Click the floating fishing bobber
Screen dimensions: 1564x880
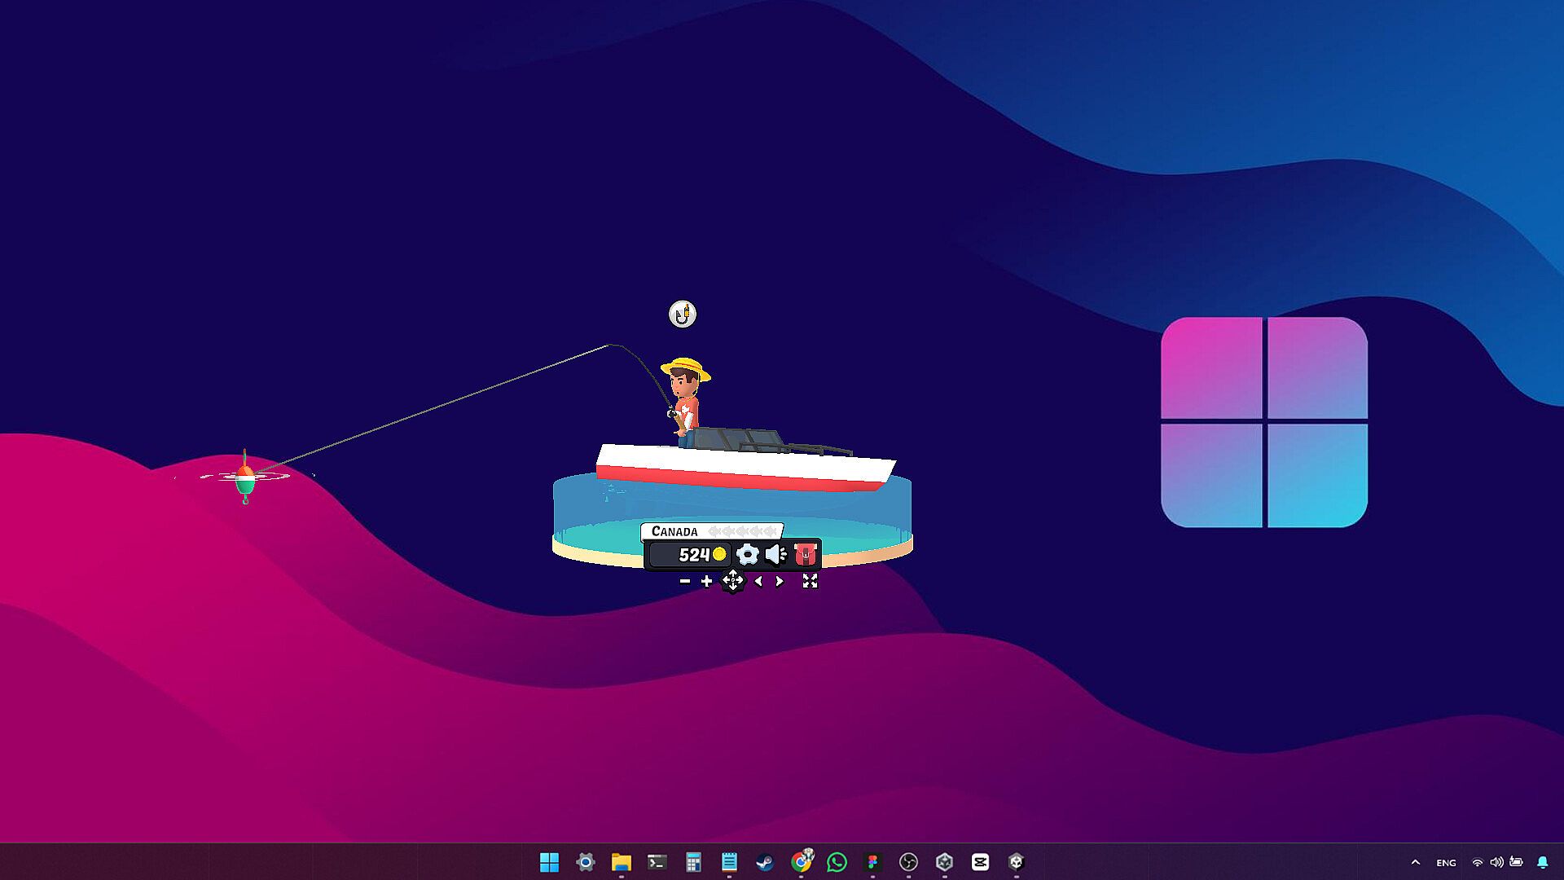(245, 479)
